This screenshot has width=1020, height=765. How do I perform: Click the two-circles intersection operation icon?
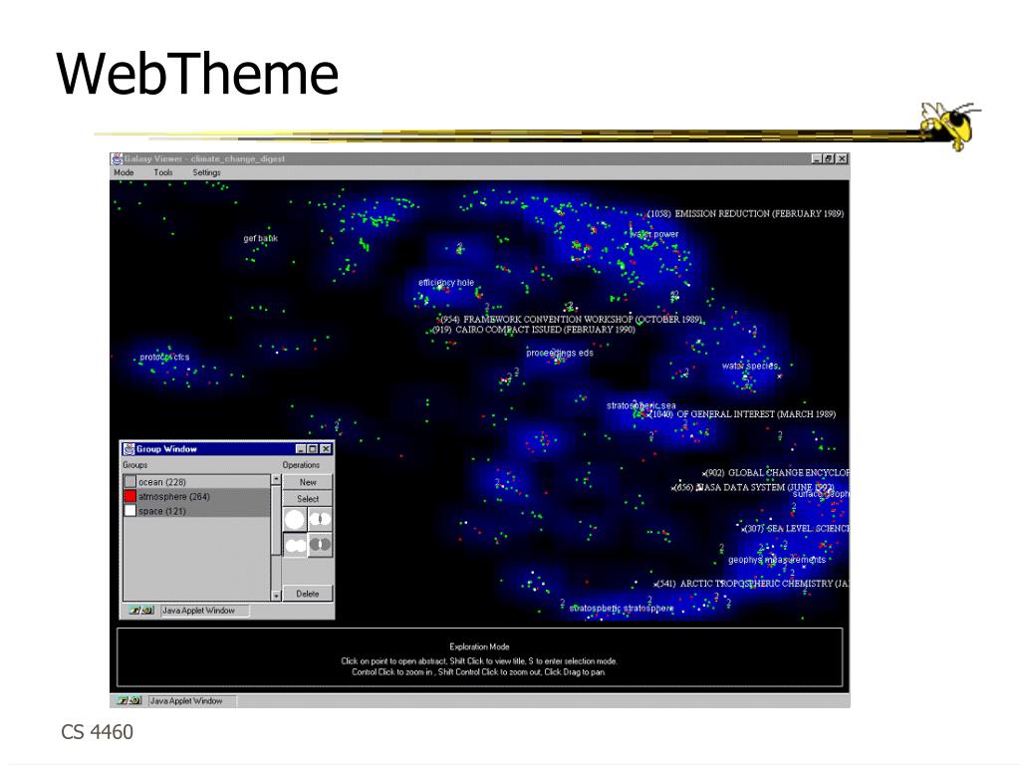(x=320, y=519)
